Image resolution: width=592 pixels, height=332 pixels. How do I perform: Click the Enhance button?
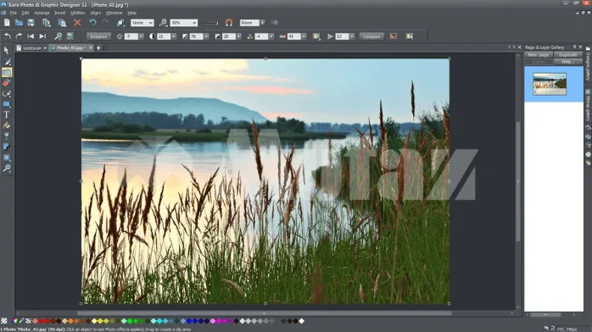(98, 36)
